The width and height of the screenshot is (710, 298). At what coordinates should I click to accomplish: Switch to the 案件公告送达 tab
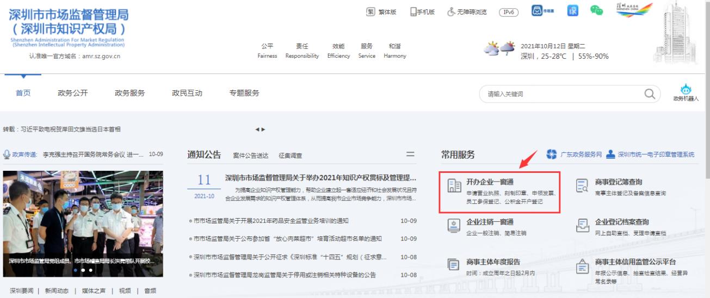pyautogui.click(x=250, y=156)
